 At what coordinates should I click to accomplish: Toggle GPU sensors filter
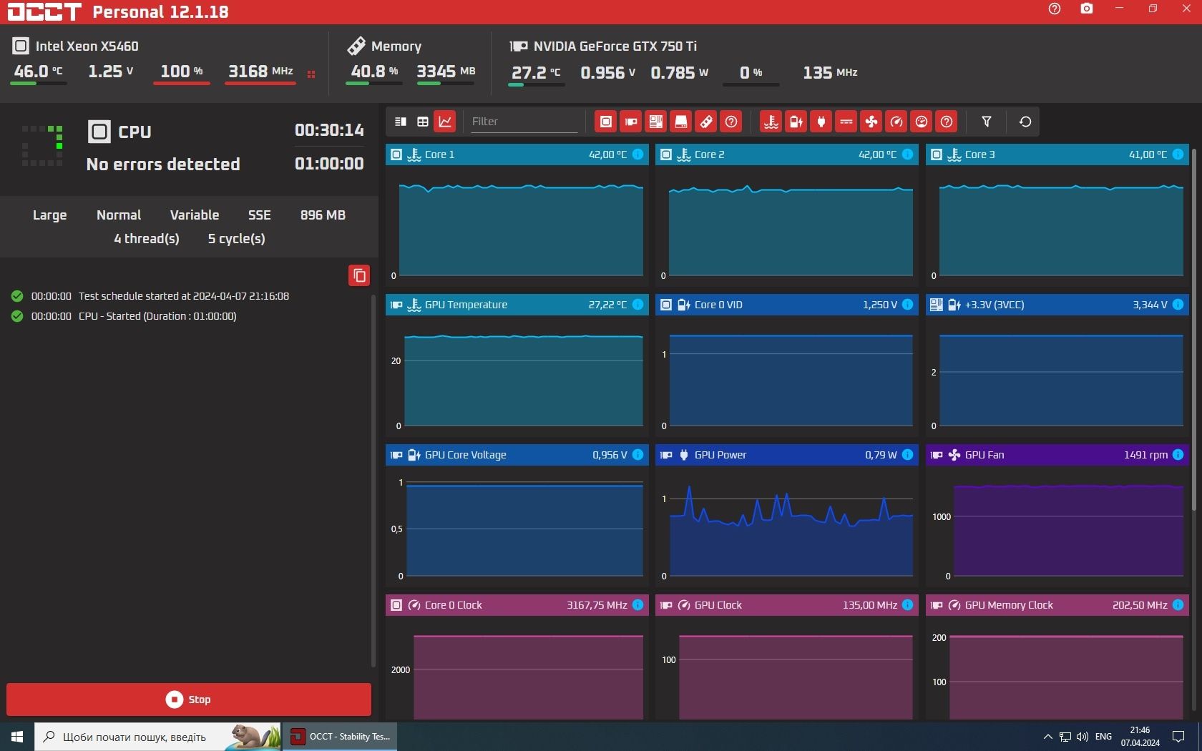[x=631, y=122]
